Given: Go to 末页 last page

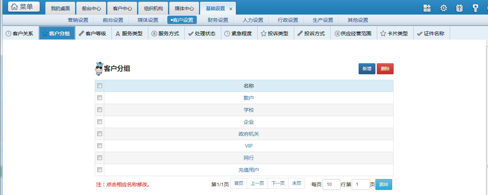Looking at the screenshot, I should point(297,183).
